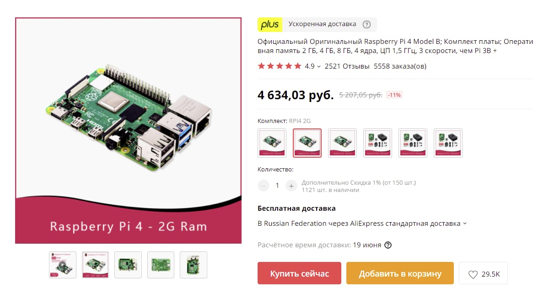
Task: Open the 2521 Отзывы reviews link
Action: tap(347, 66)
